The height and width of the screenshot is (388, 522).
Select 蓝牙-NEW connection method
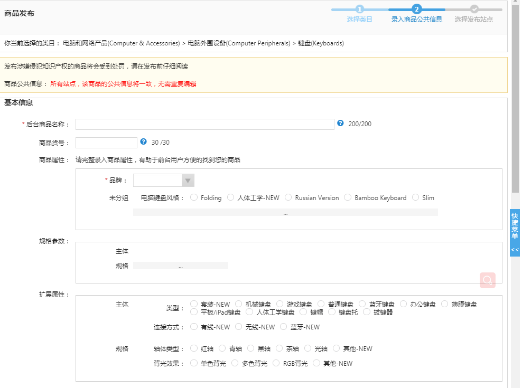pyautogui.click(x=283, y=327)
